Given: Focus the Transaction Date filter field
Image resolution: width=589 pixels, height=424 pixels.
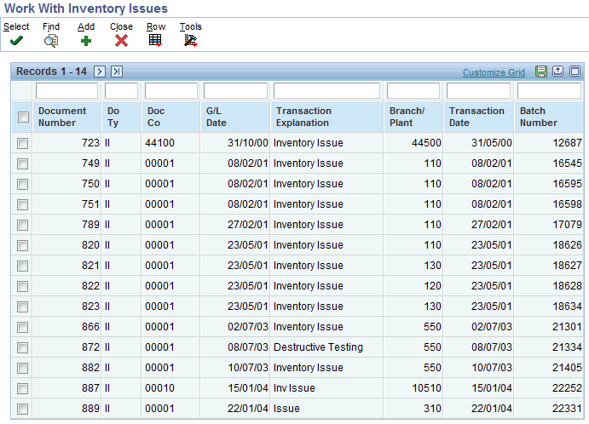Looking at the screenshot, I should [x=478, y=91].
